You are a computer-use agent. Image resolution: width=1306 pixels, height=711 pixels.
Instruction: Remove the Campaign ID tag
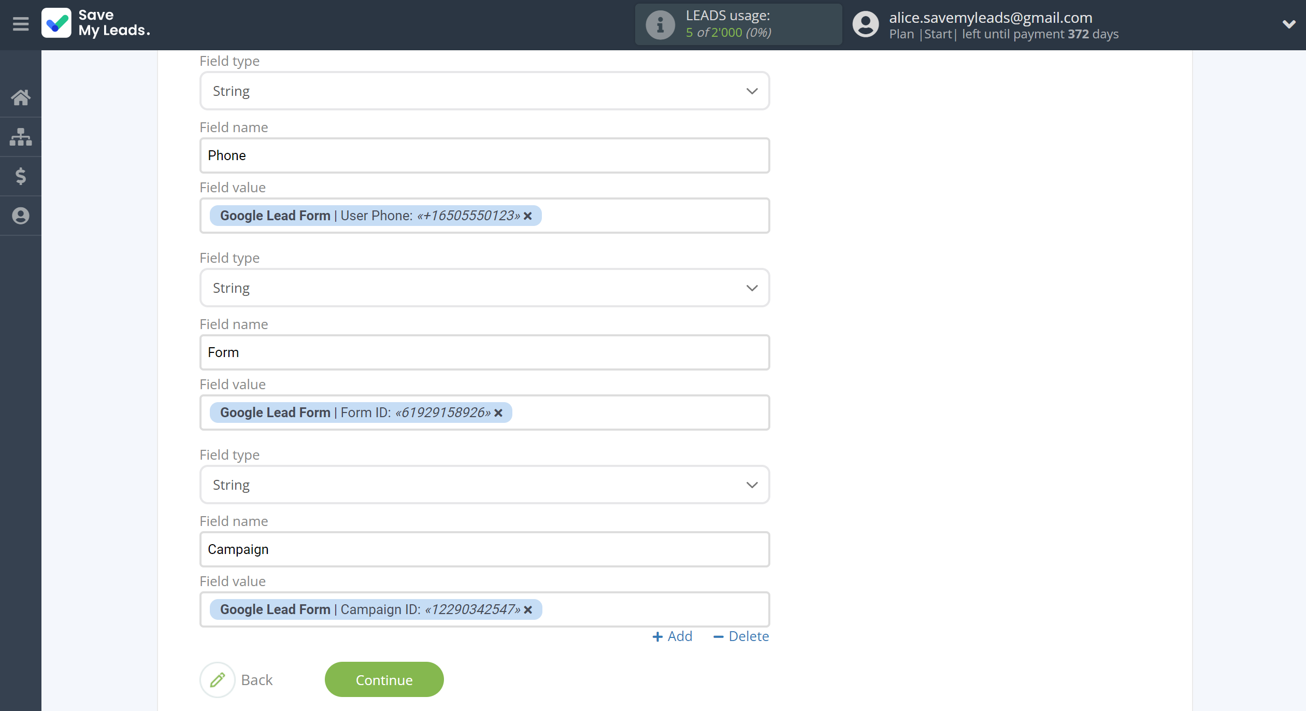point(528,610)
